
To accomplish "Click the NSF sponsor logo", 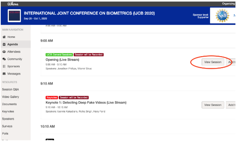I will (222, 15).
